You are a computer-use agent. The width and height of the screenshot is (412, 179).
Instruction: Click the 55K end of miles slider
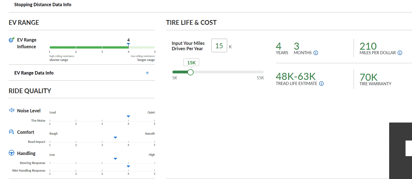point(260,78)
